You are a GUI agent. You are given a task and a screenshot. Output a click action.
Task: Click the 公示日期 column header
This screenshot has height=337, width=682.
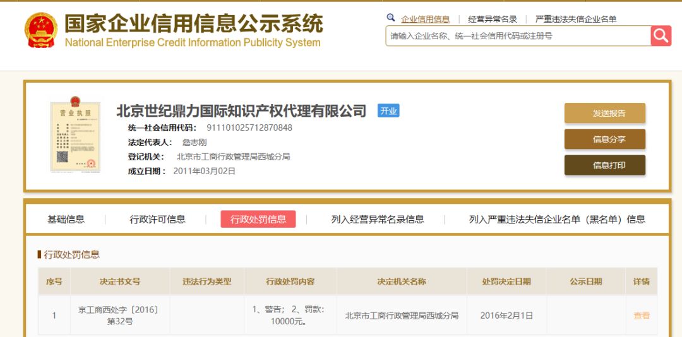(586, 281)
